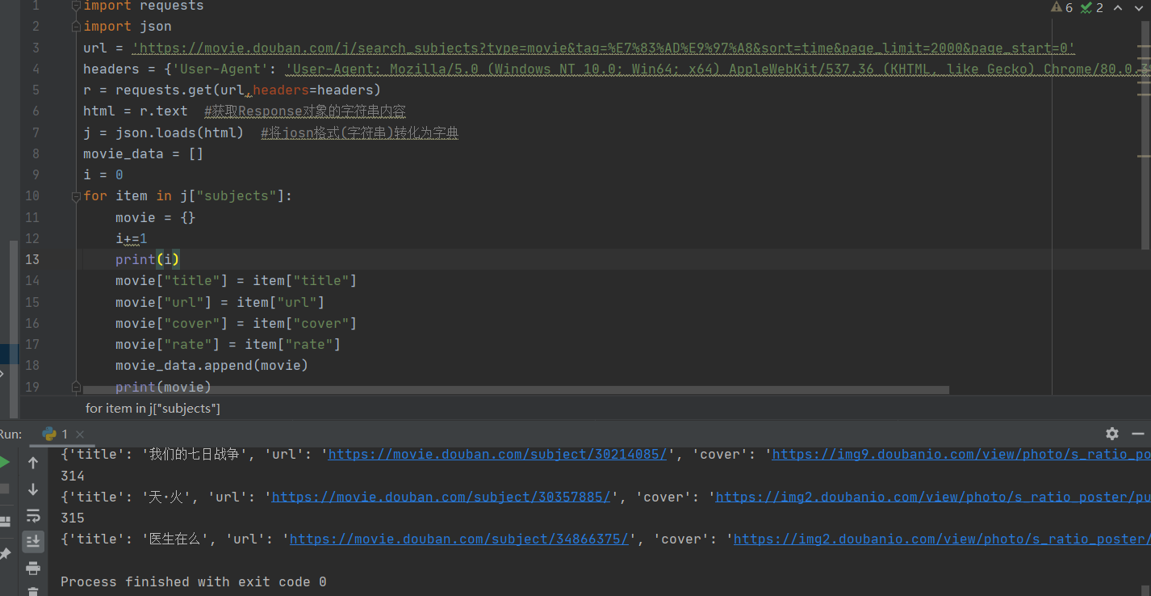Click the User-Agent header string on line 4
The height and width of the screenshot is (596, 1151).
pos(718,69)
